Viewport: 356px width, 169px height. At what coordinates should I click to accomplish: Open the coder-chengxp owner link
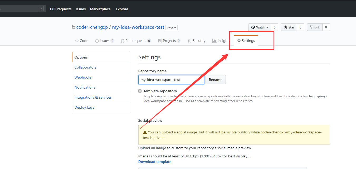click(92, 27)
